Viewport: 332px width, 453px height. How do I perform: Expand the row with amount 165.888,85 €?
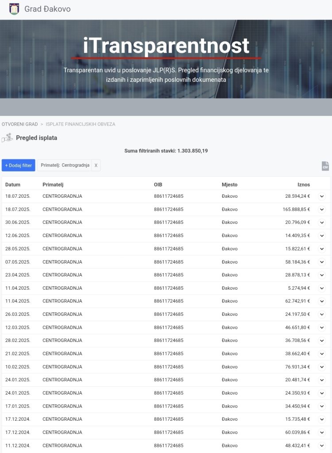322,209
